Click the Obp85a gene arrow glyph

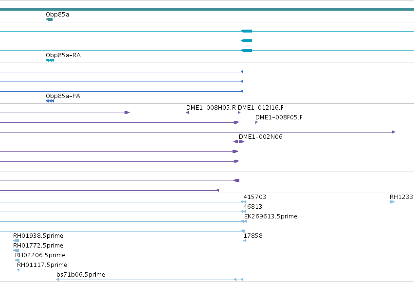coord(49,19)
